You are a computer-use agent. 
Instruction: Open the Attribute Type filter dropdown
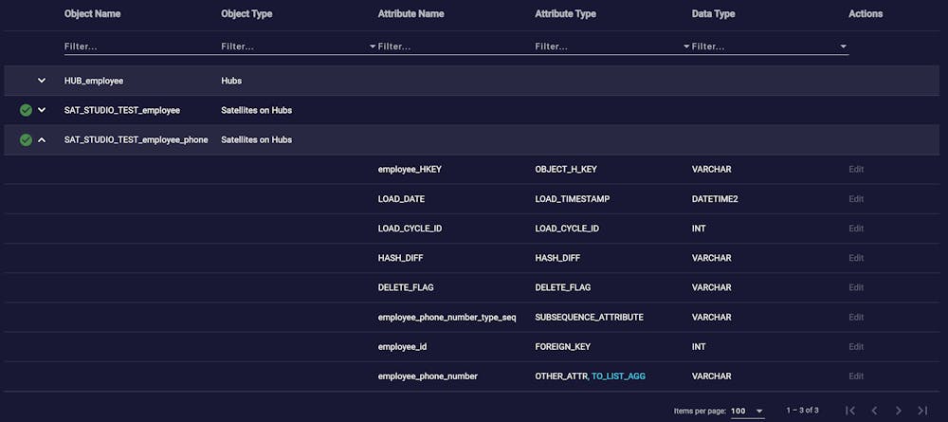pyautogui.click(x=686, y=46)
